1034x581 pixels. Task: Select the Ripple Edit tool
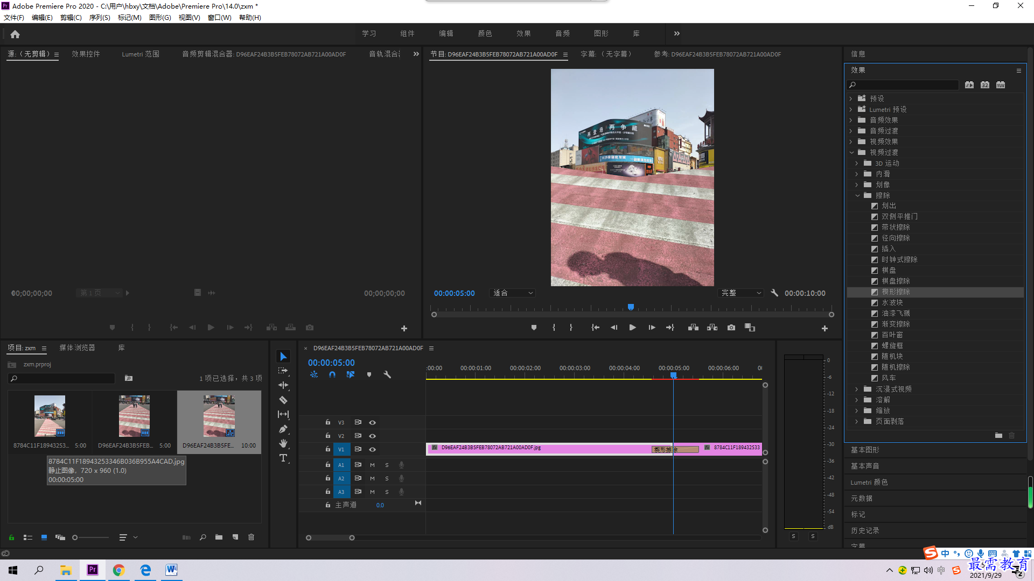(283, 385)
